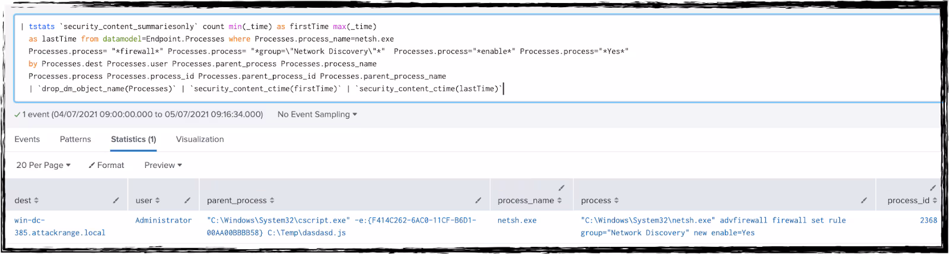This screenshot has height=254, width=949.
Task: Click the pencil icon in user column header
Action: coord(187,201)
